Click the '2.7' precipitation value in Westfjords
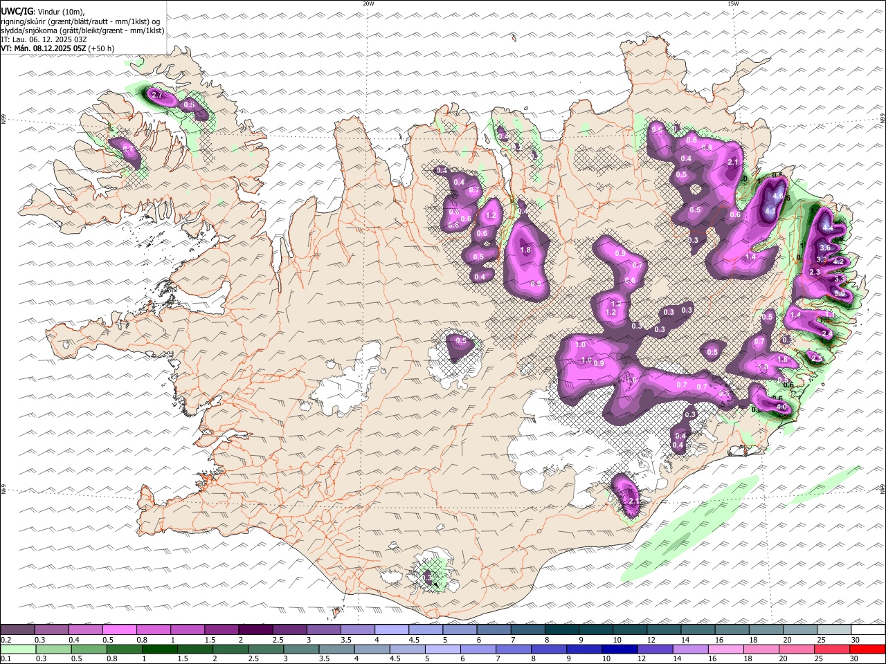886x664 pixels. coord(156,95)
